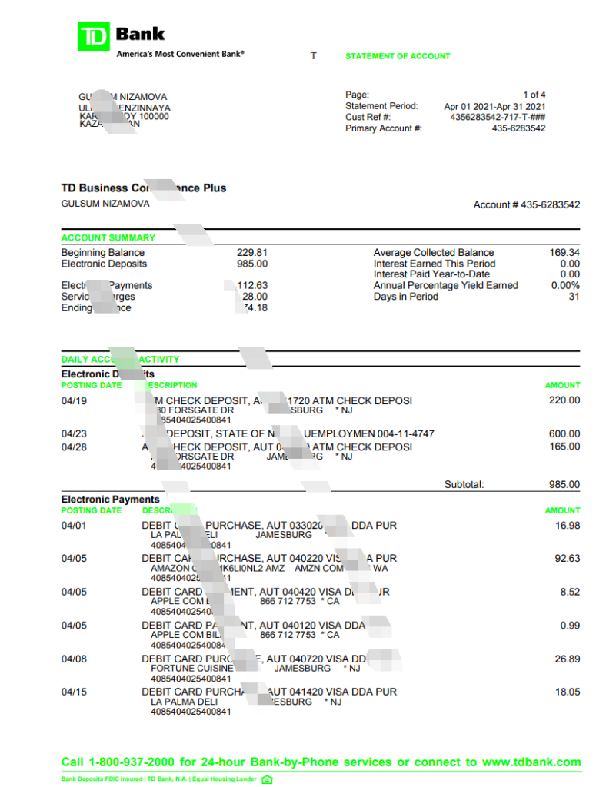606x787 pixels.
Task: Click 'UEMPLOYMEN 004-11-4747' description text
Action: (x=369, y=433)
